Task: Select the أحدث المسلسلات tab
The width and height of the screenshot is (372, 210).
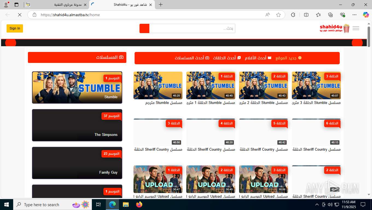Action: coord(192,58)
